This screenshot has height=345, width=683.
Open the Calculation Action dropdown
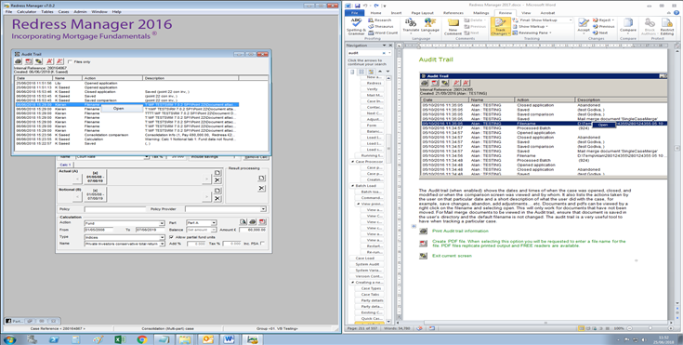point(162,223)
